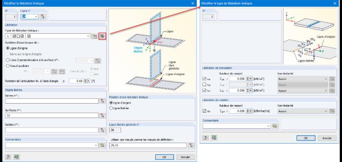Pick Solides n° objects graphically

pyautogui.click(x=102, y=130)
